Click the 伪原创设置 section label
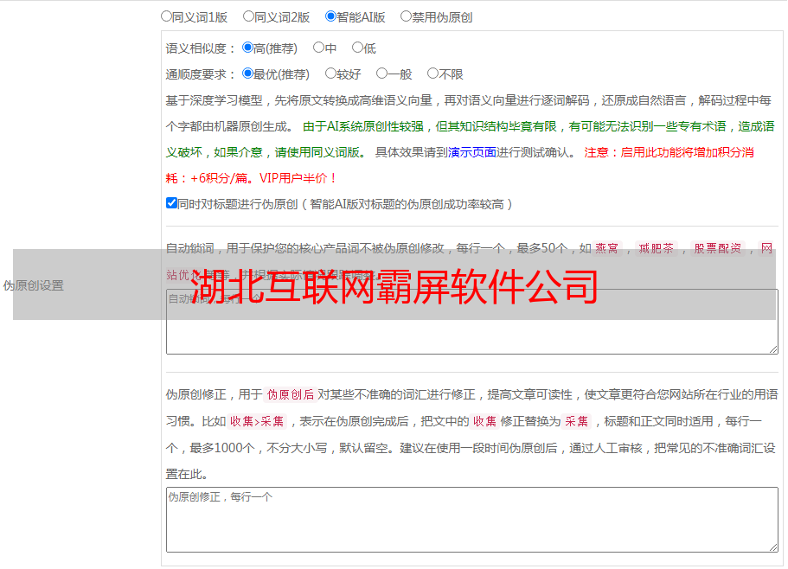 [34, 285]
